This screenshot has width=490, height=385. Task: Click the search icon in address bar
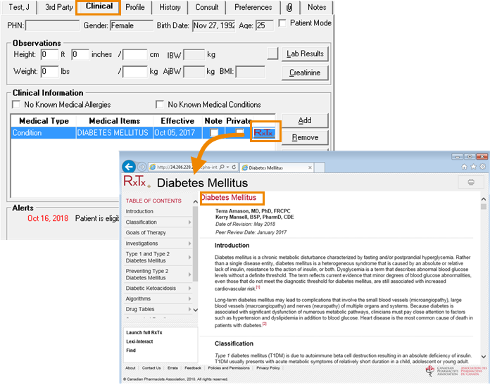222,168
